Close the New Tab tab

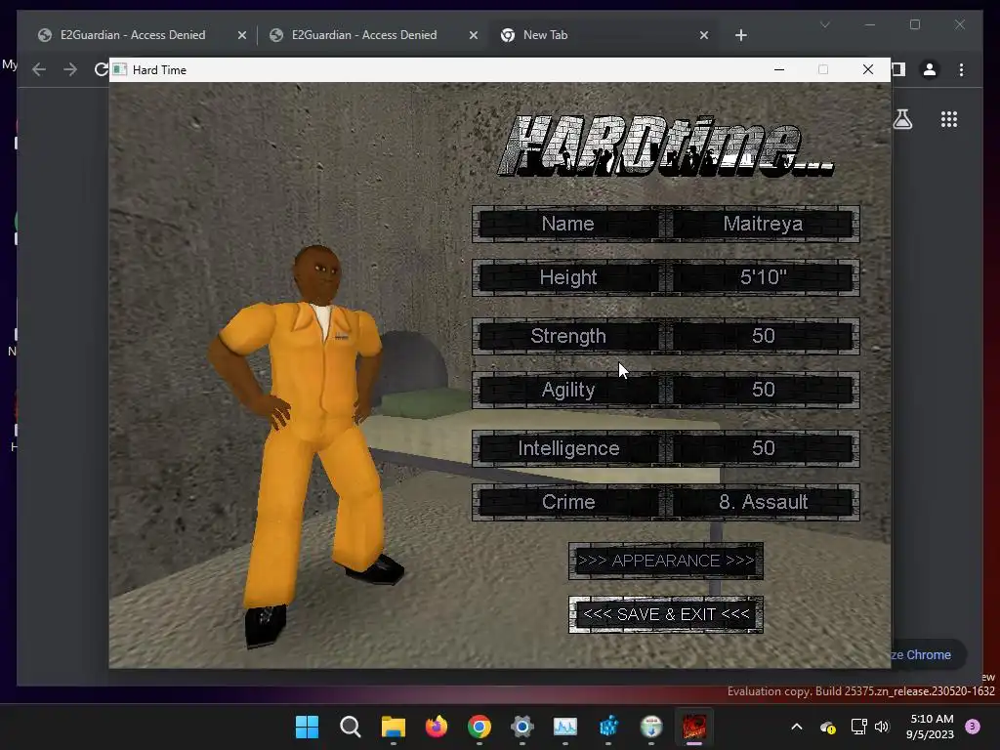703,35
